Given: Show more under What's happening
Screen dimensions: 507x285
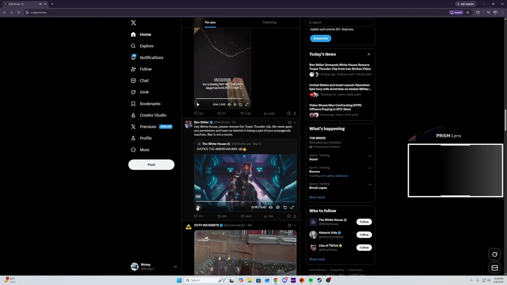Looking at the screenshot, I should [317, 198].
